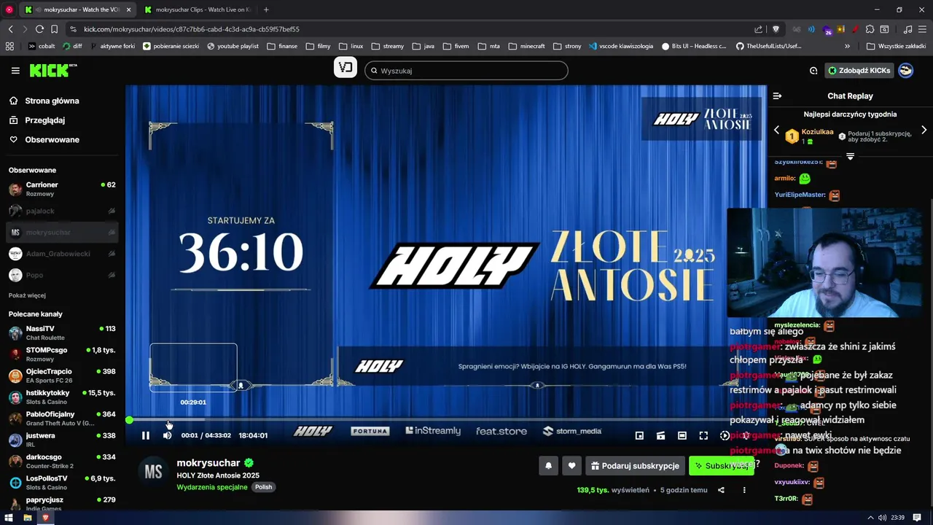Open File Explorer on taskbar
933x525 pixels.
point(27,518)
